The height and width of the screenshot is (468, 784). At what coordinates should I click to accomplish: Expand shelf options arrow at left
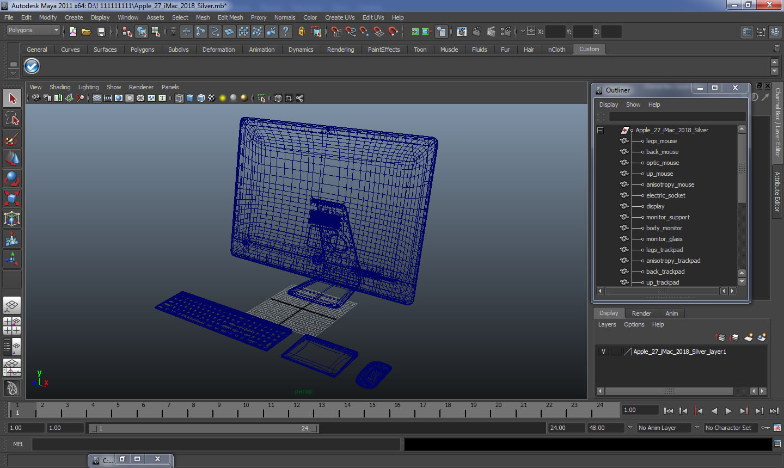[x=13, y=72]
